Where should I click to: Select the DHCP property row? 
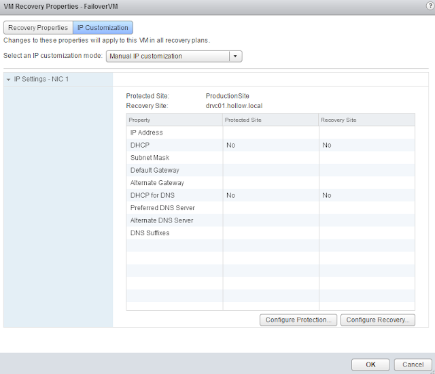pyautogui.click(x=271, y=145)
